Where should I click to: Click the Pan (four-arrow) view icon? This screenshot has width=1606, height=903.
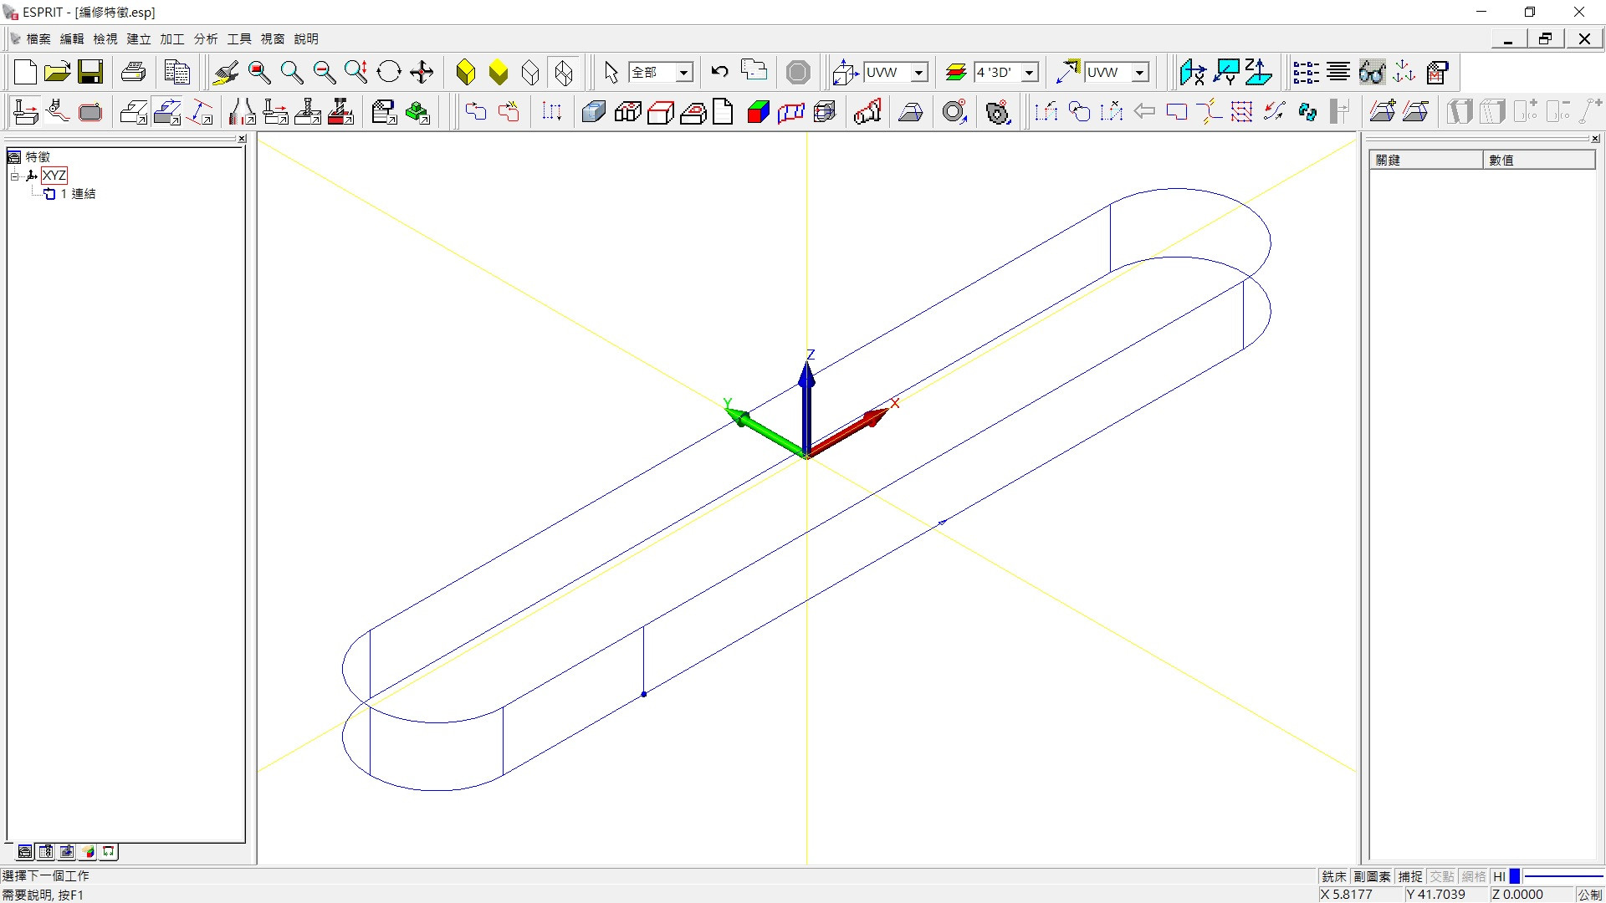point(422,72)
